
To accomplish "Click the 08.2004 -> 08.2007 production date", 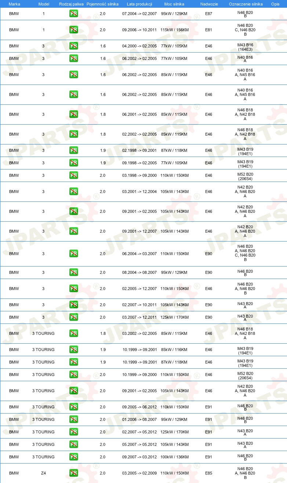I will click(x=139, y=272).
